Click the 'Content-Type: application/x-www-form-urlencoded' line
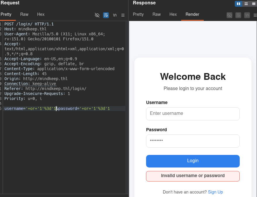This screenshot has height=197, width=257. point(59,69)
